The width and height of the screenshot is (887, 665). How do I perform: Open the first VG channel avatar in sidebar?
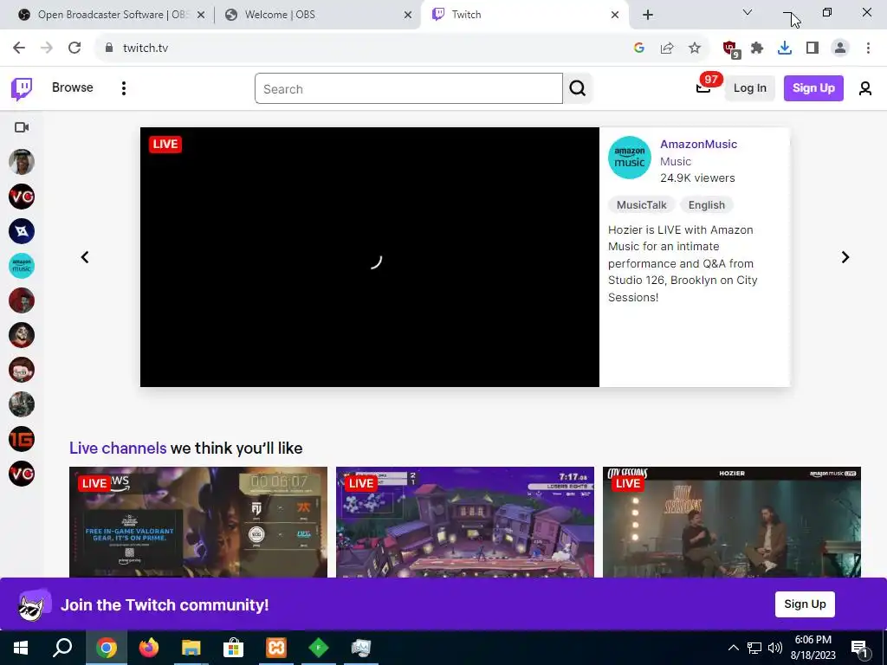[22, 197]
